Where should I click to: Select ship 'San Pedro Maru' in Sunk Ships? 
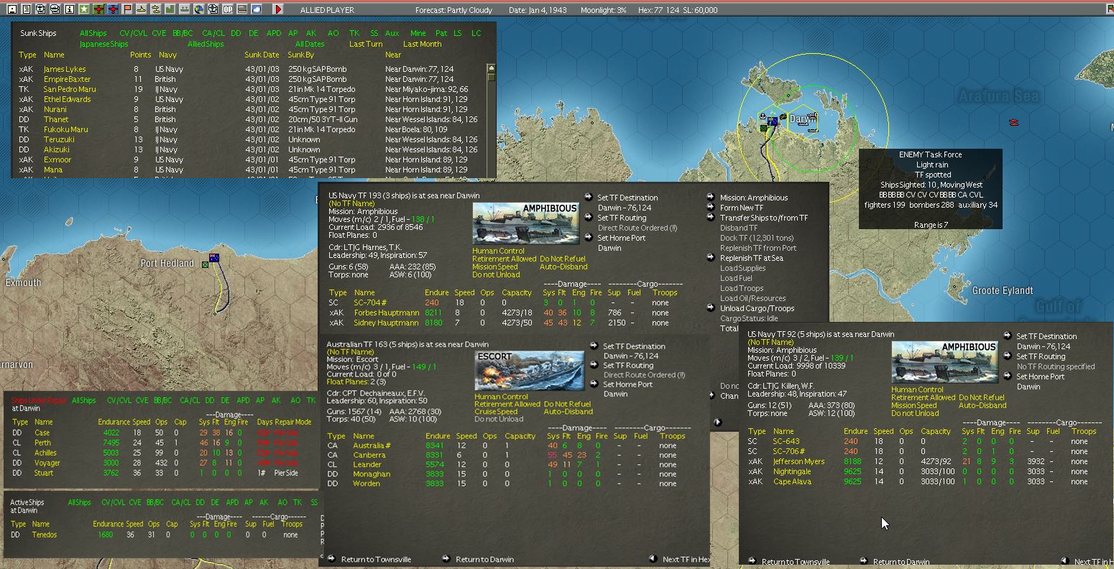click(69, 89)
